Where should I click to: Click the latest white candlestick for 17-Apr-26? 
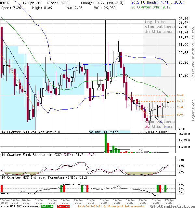[168, 104]
